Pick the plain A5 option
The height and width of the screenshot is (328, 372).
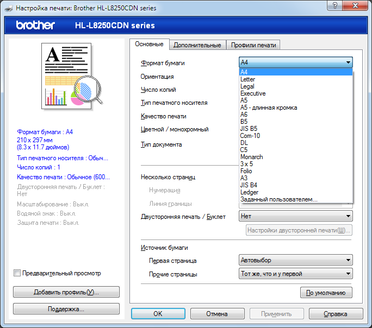coord(296,100)
